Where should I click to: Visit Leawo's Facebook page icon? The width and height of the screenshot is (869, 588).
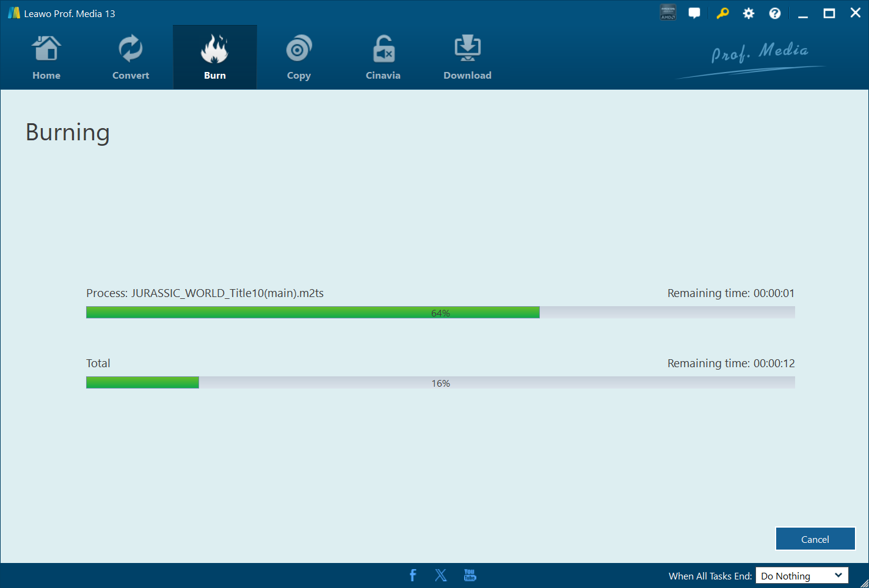pos(413,575)
